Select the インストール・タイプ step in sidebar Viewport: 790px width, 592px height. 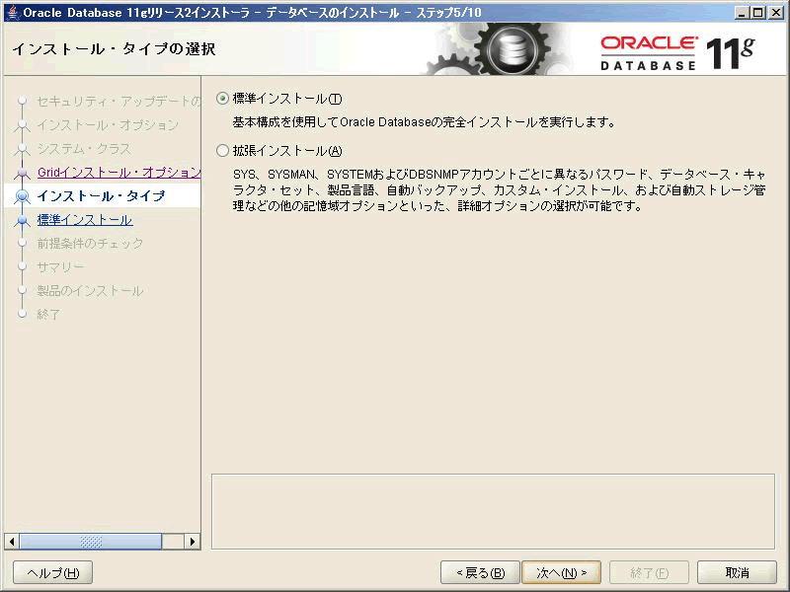[101, 196]
